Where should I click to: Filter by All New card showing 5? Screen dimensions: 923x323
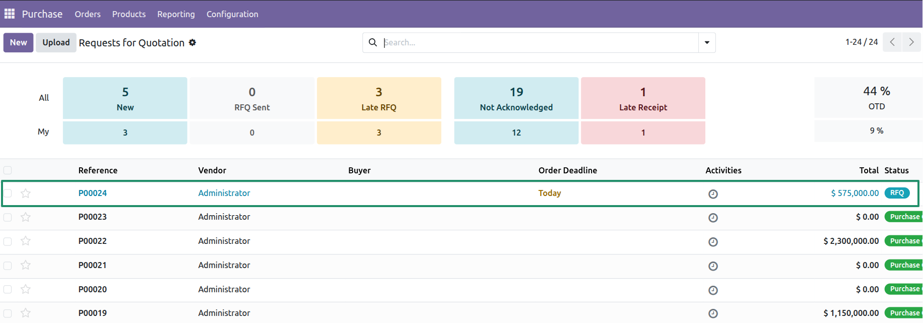(x=125, y=98)
